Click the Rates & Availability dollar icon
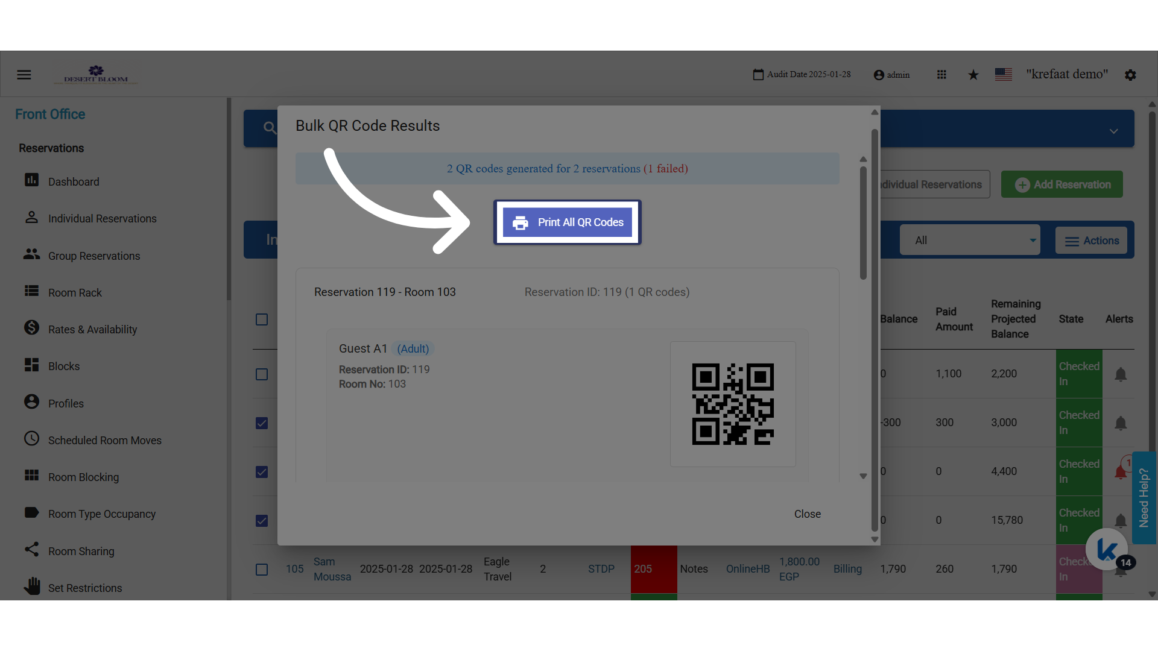Screen dimensions: 1158x651 tap(31, 327)
